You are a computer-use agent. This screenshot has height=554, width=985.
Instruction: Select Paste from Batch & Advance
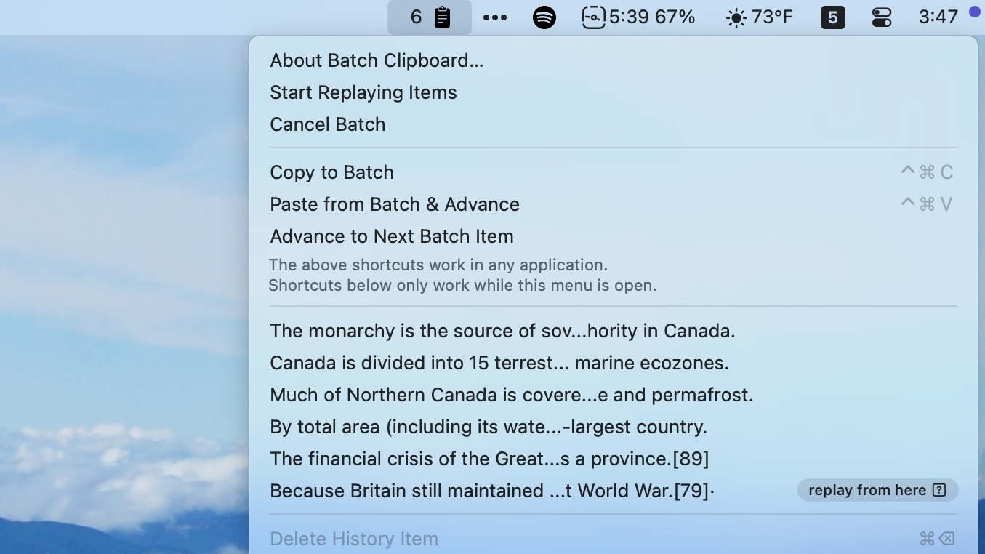point(614,204)
